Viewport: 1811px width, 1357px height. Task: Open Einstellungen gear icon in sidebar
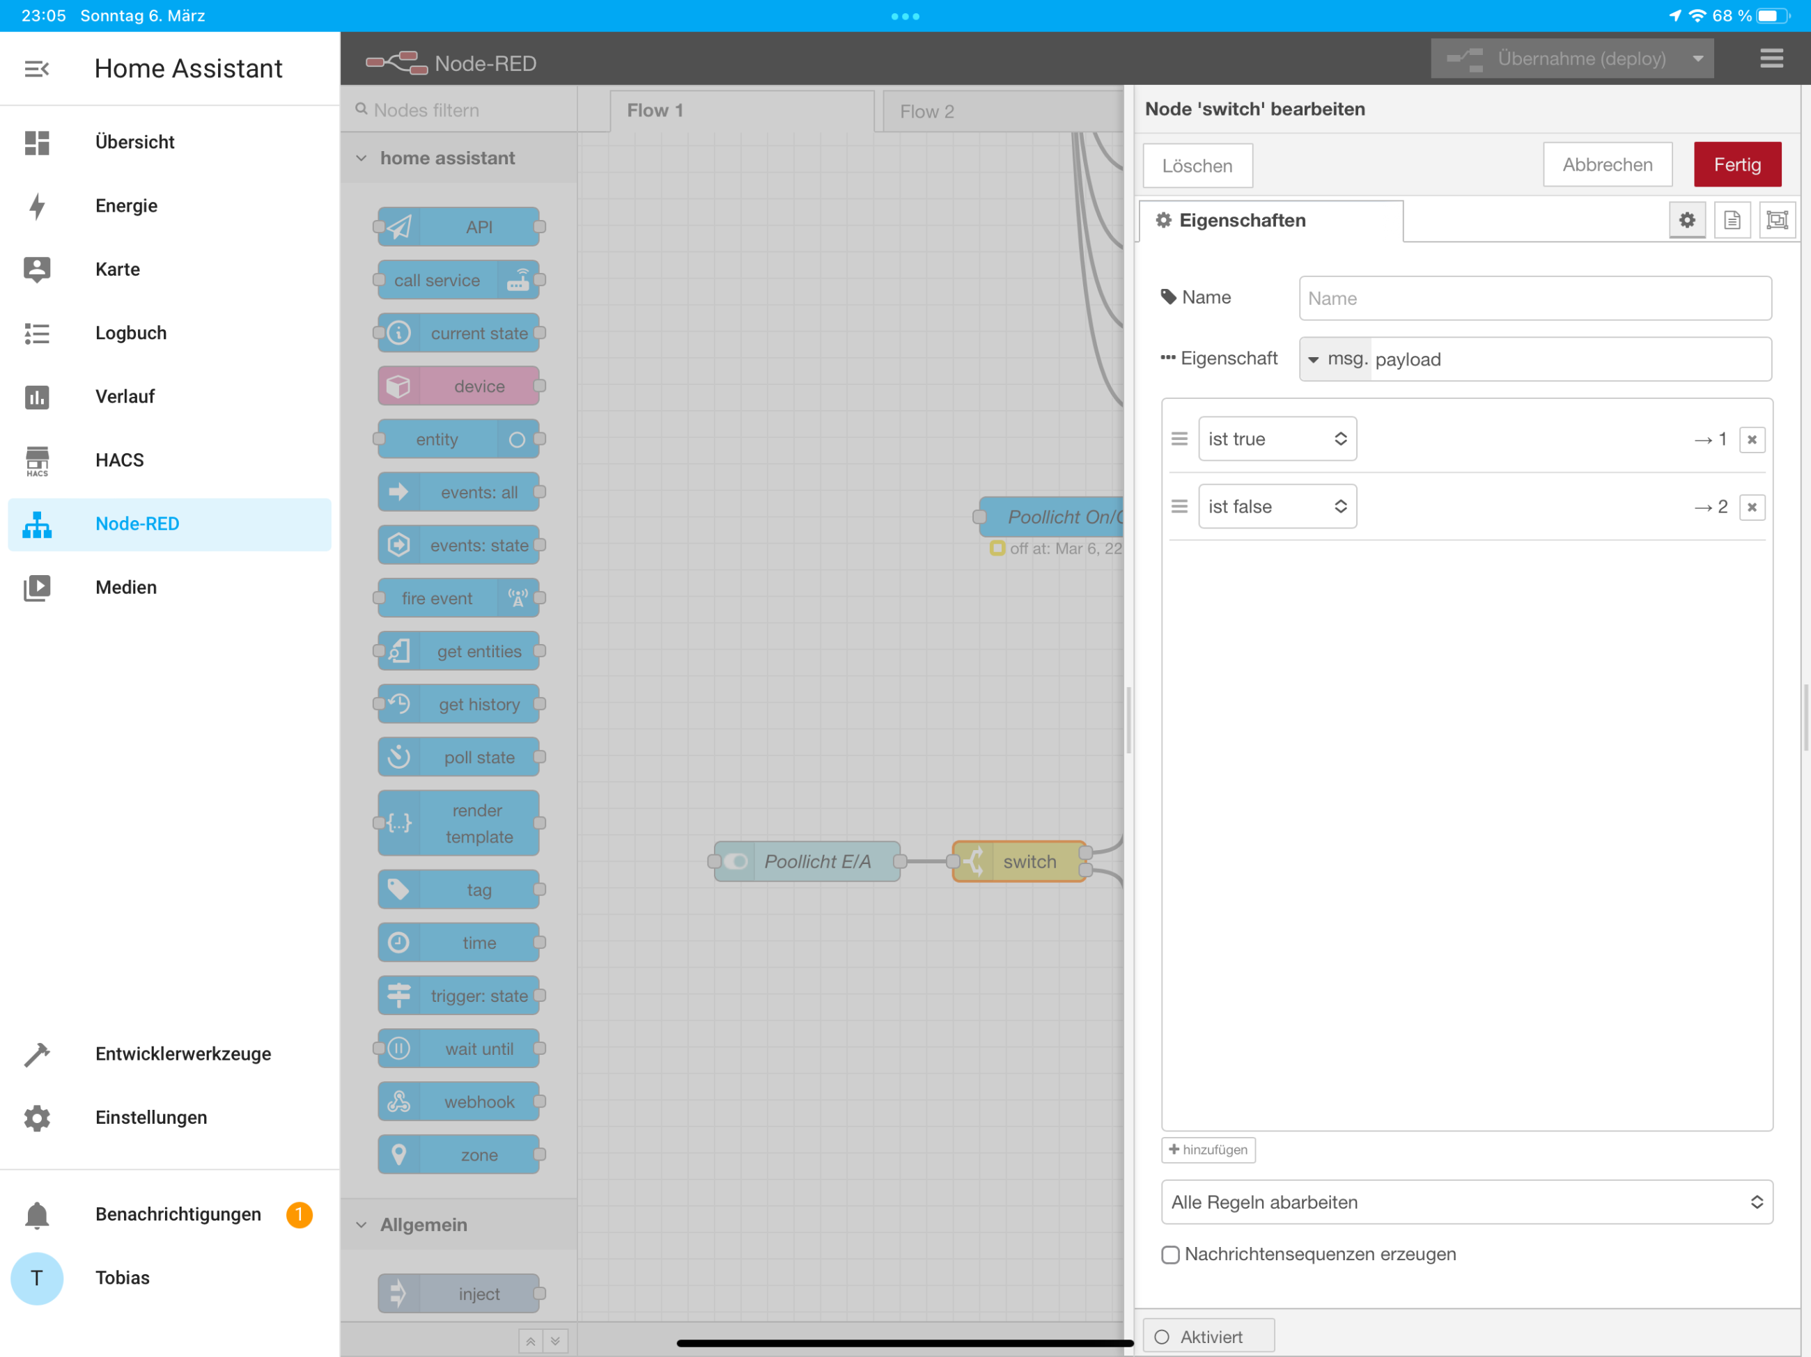click(37, 1118)
